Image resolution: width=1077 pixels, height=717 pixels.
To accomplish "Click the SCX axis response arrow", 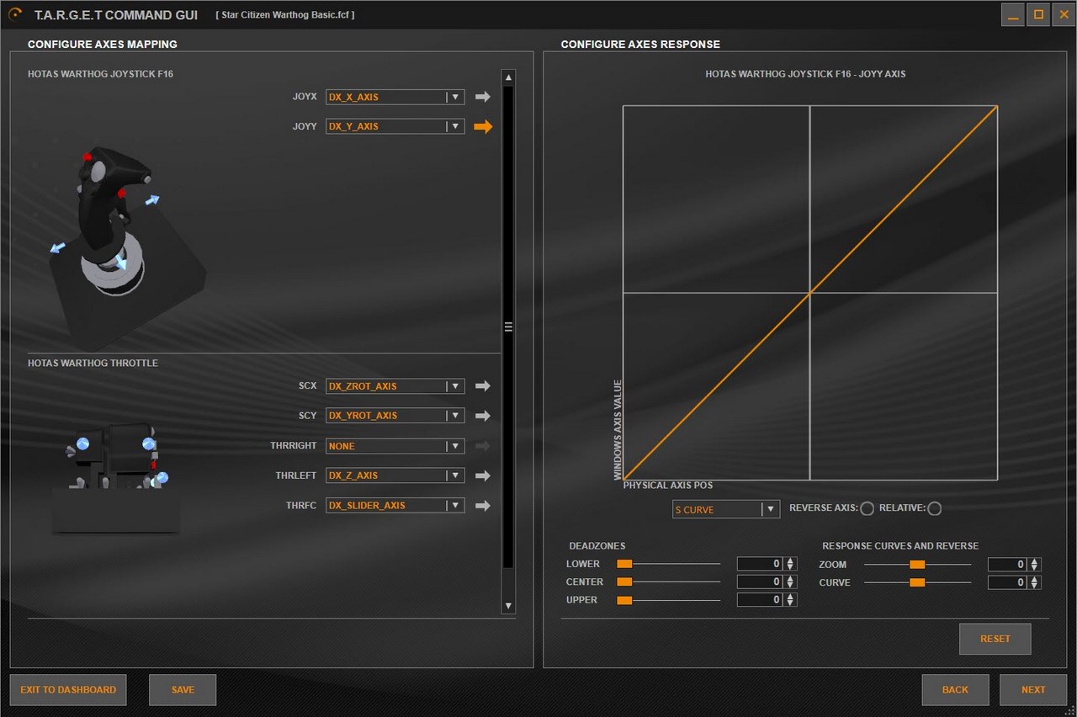I will click(x=482, y=386).
